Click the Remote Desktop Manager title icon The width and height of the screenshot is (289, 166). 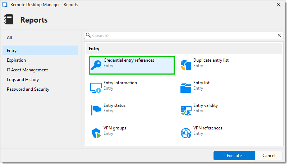point(5,5)
